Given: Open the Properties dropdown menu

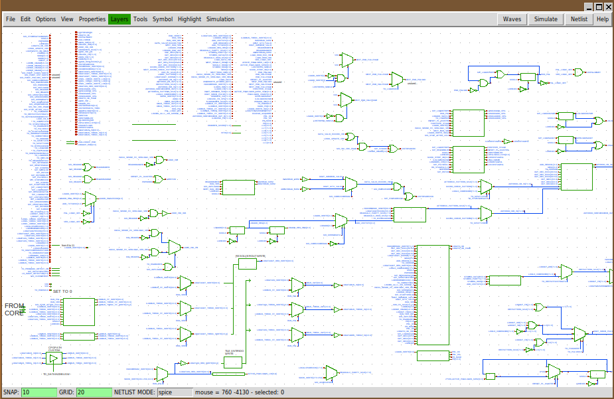Looking at the screenshot, I should (x=92, y=19).
